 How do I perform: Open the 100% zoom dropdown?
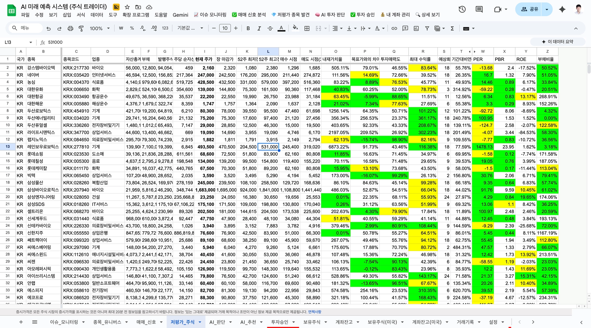(100, 28)
